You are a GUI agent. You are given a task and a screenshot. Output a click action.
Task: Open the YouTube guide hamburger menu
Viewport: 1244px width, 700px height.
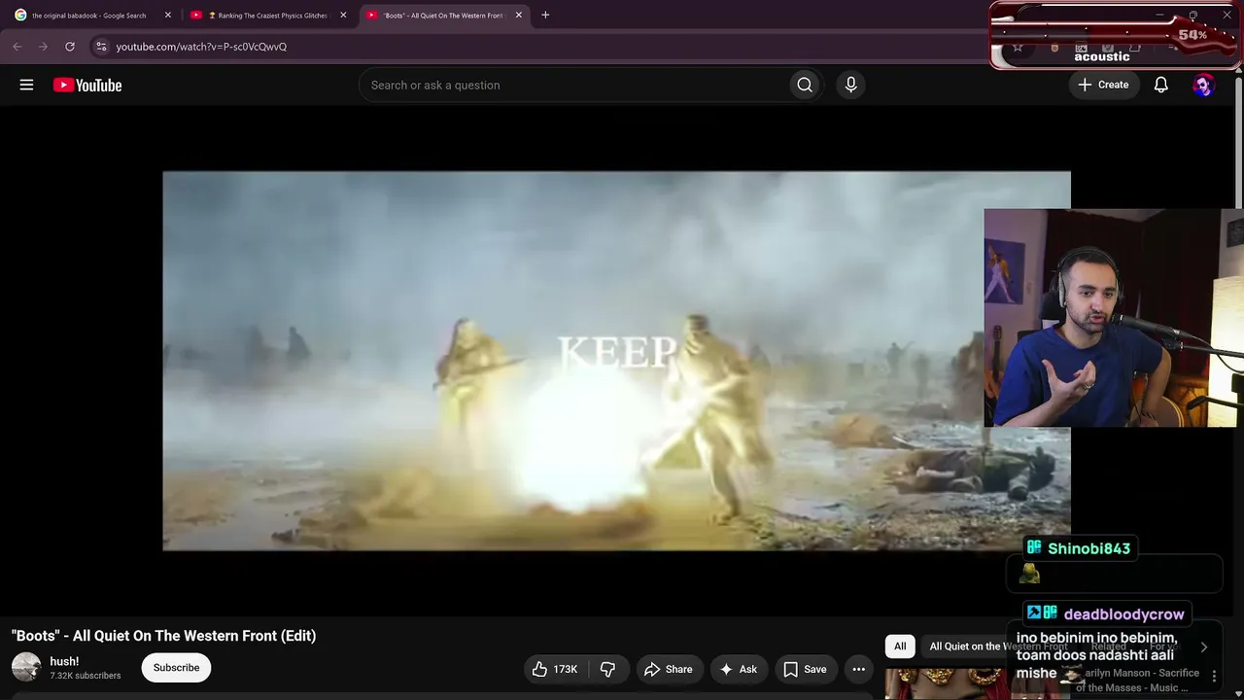pos(26,85)
